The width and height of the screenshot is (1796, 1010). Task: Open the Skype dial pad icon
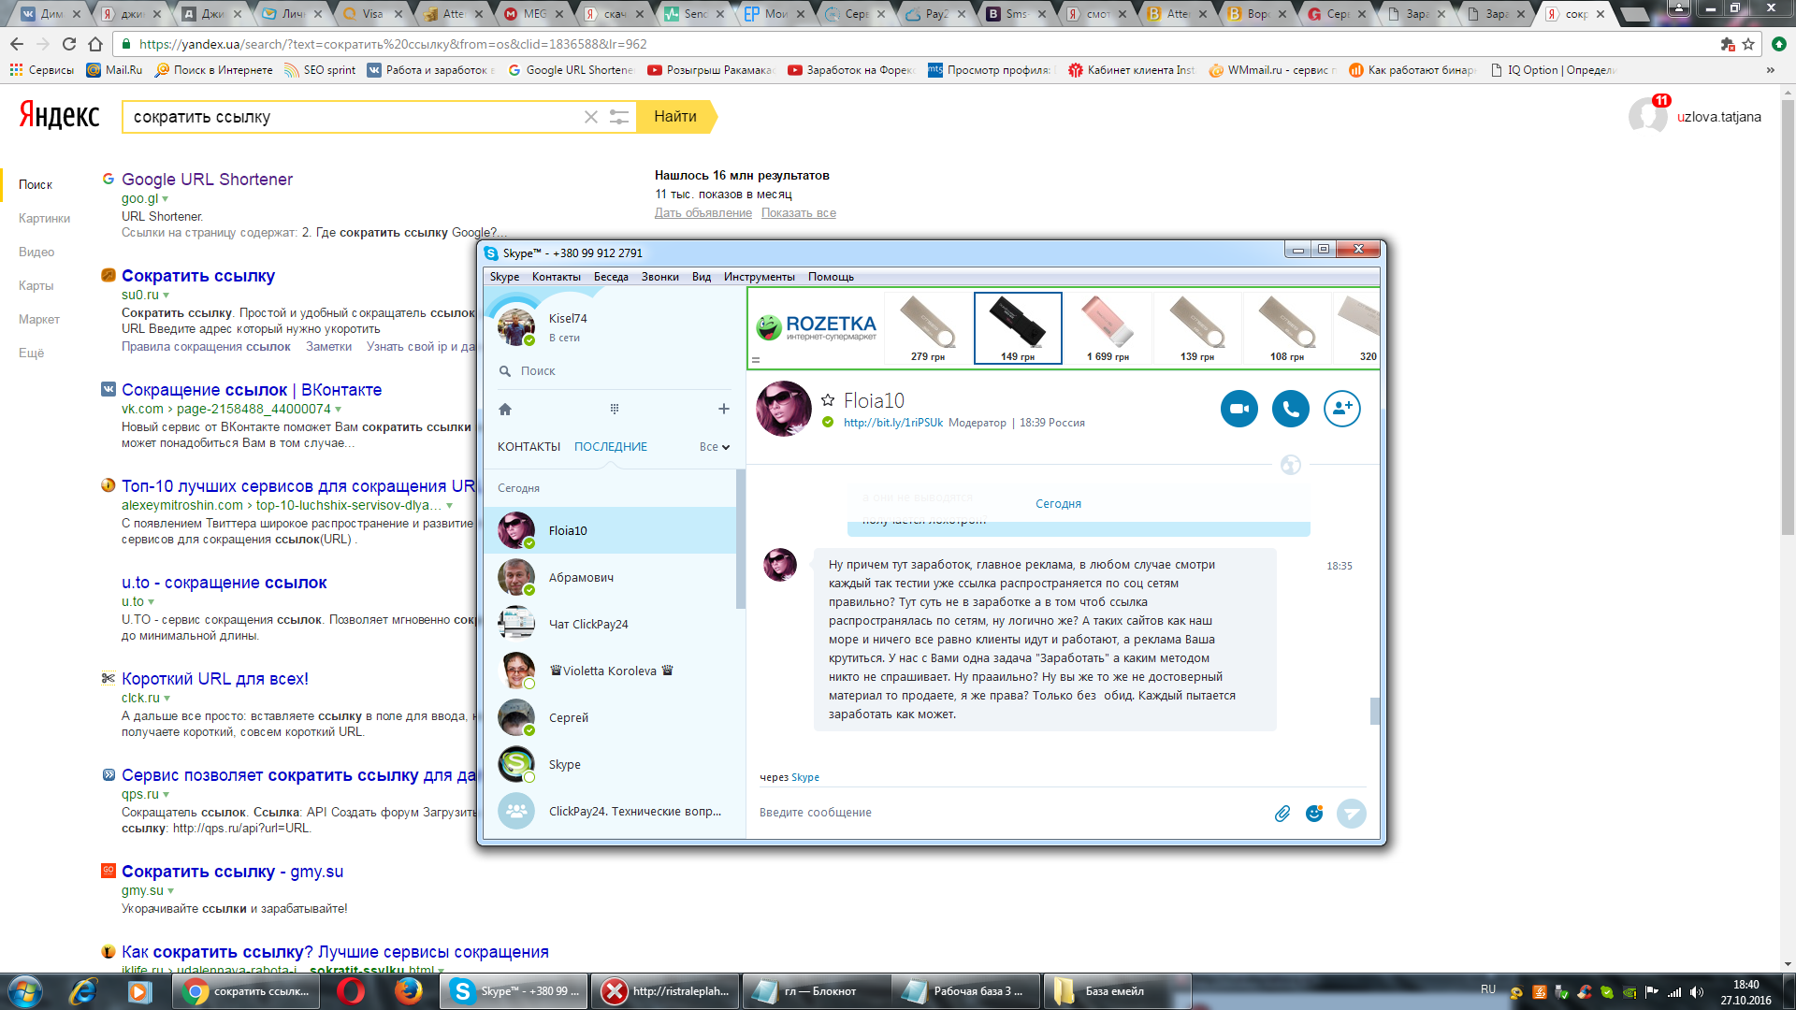[615, 409]
